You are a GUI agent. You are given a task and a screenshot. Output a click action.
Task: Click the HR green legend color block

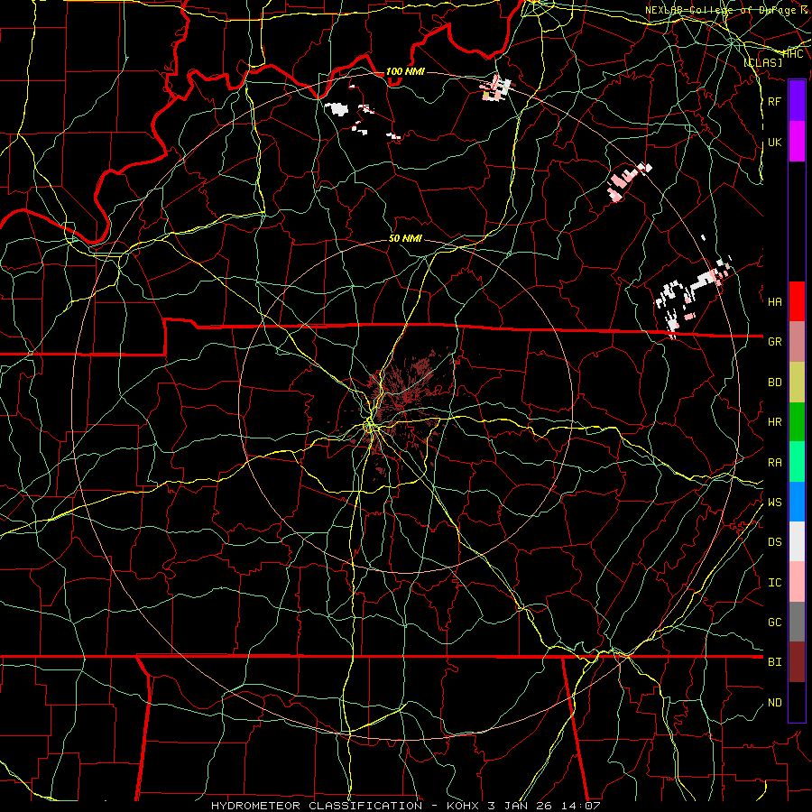(x=797, y=422)
